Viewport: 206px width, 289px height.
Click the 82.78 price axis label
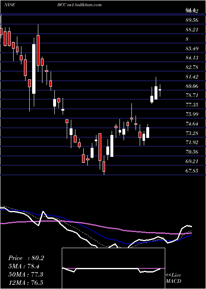pos(192,67)
